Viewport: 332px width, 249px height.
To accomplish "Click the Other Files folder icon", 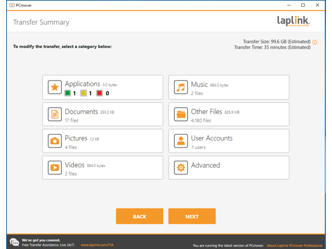I will 181,114.
